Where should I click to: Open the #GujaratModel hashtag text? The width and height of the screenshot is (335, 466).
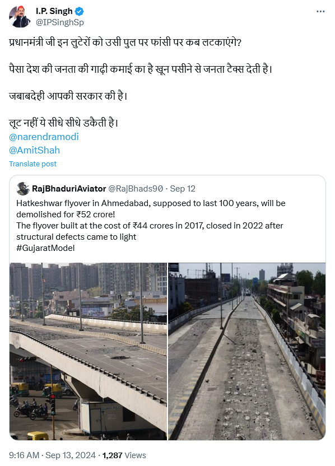point(45,248)
